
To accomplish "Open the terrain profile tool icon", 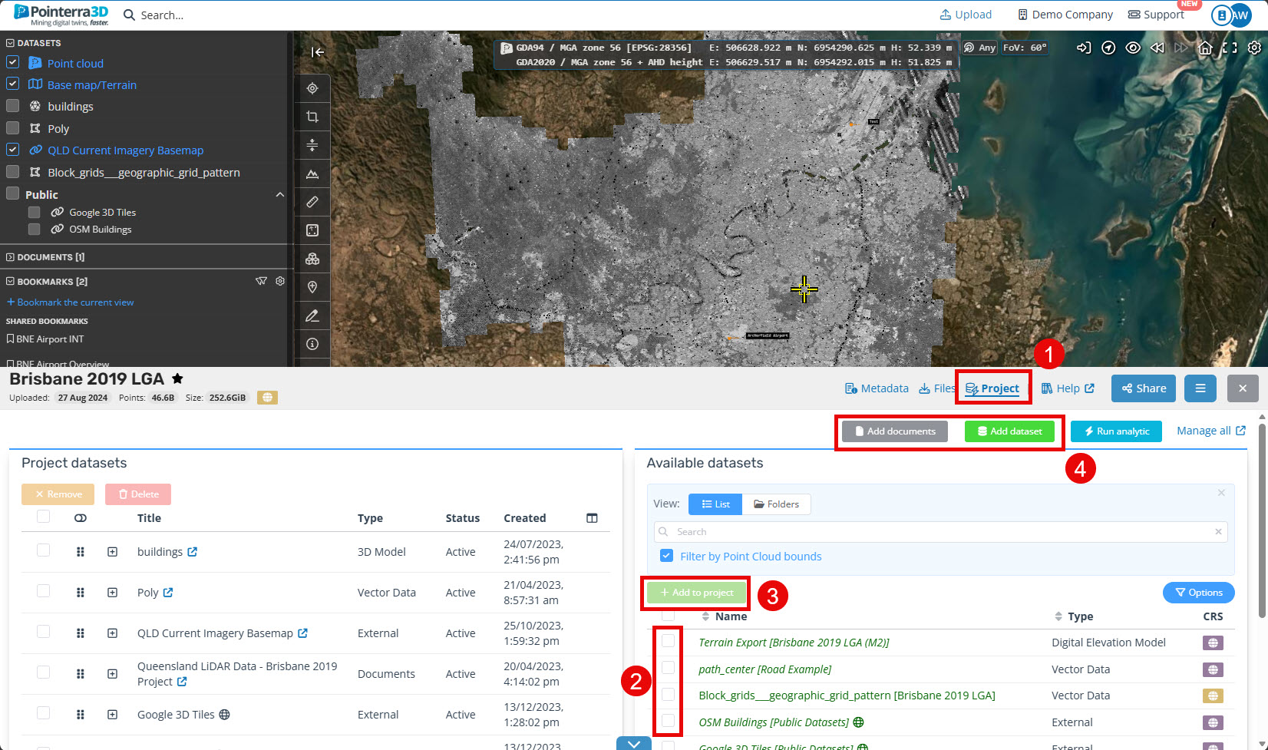I will click(312, 174).
